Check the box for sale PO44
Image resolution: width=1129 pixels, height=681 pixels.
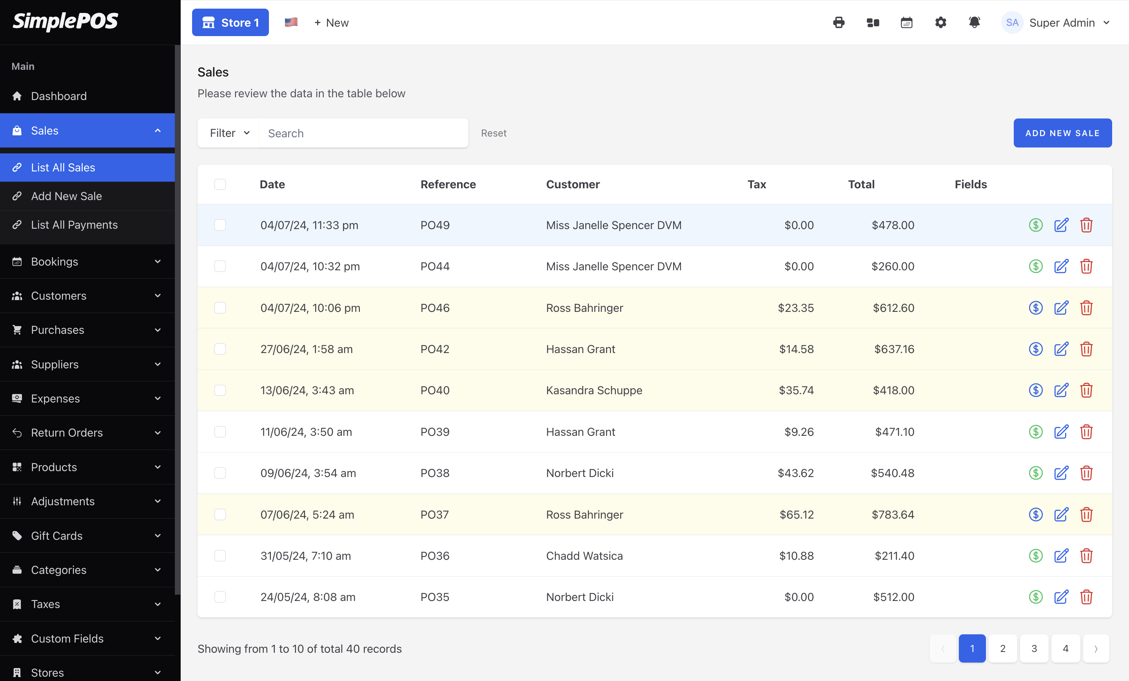click(x=220, y=266)
